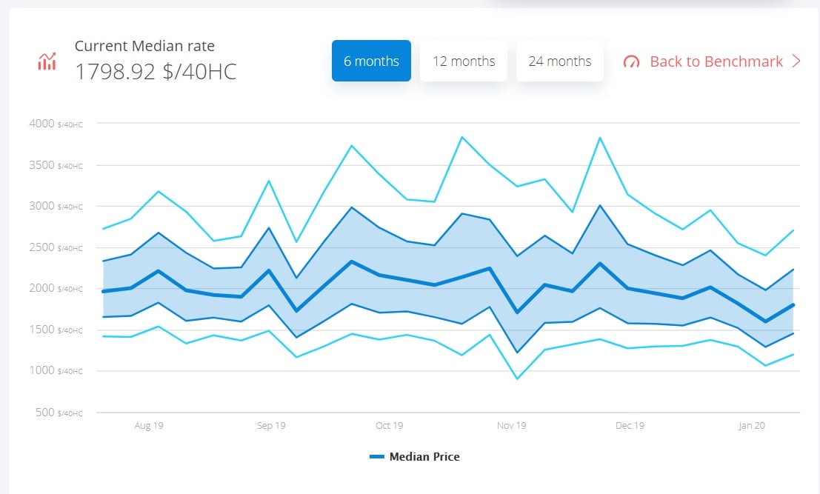Viewport: 820px width, 494px height.
Task: Click the blue Median Price legend marker
Action: click(x=379, y=457)
